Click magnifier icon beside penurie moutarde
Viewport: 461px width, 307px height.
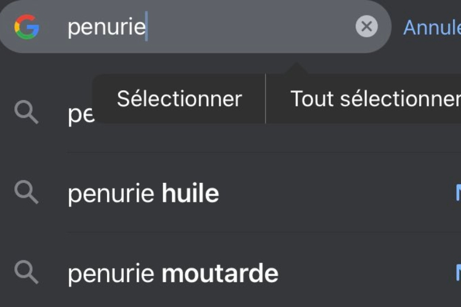(26, 272)
